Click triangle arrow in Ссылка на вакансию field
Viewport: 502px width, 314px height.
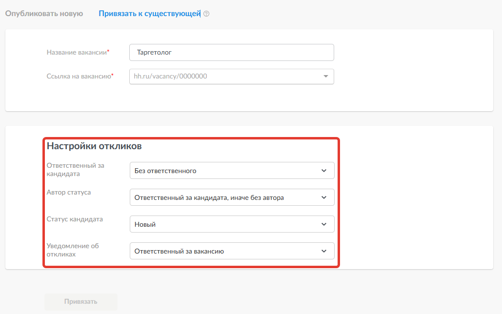(326, 77)
